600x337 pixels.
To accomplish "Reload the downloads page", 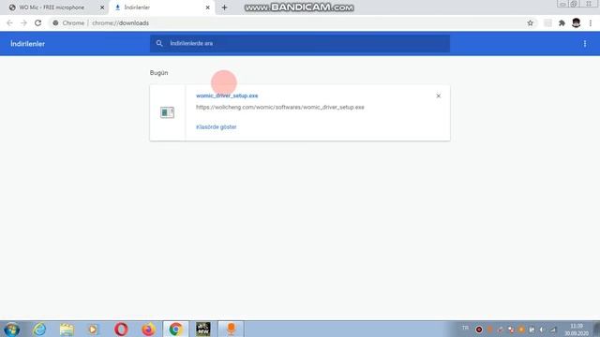I will click(x=37, y=22).
